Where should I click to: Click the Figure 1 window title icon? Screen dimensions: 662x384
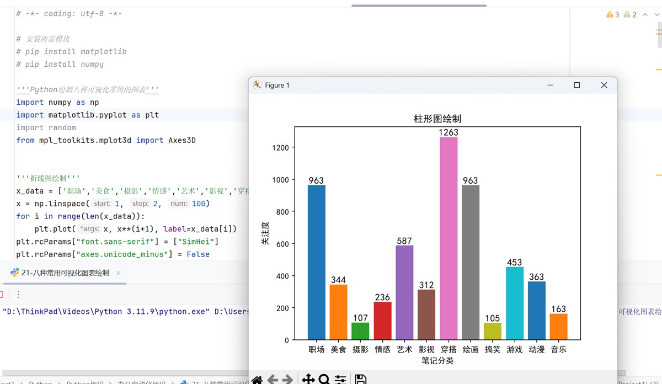click(257, 85)
